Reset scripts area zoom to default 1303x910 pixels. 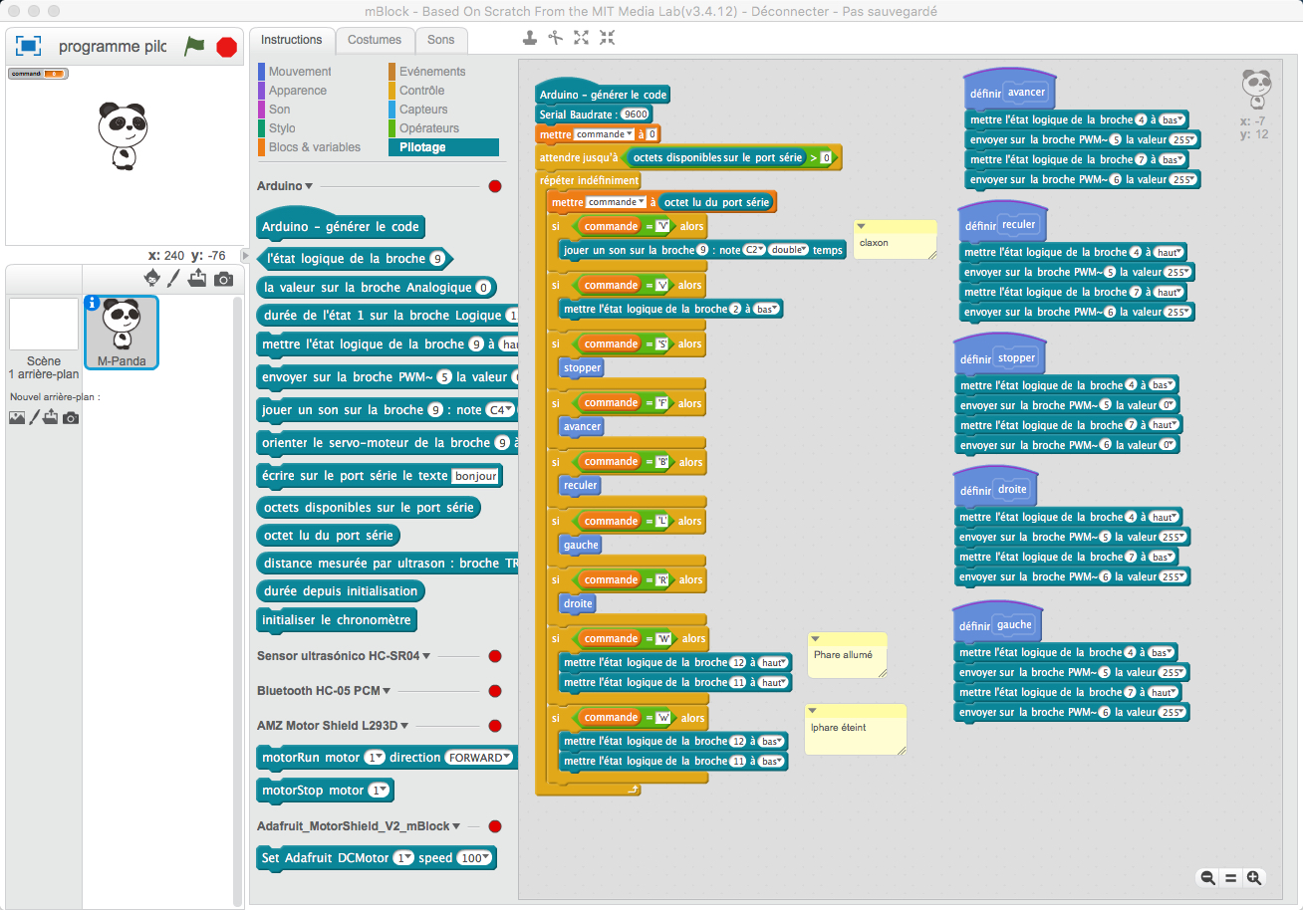1230,878
